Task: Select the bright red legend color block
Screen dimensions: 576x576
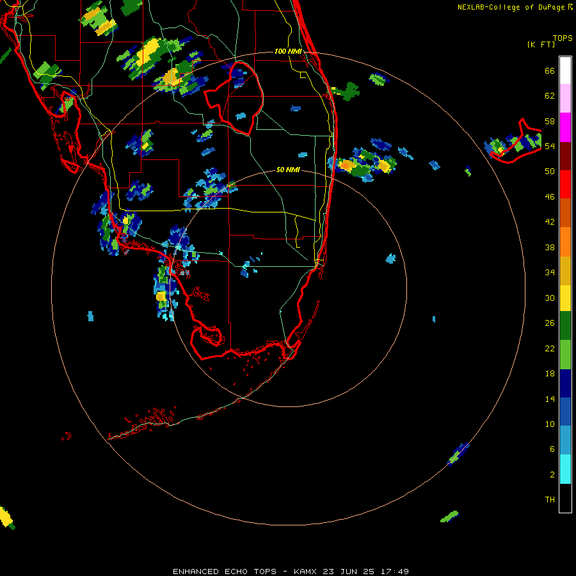Action: pos(565,184)
